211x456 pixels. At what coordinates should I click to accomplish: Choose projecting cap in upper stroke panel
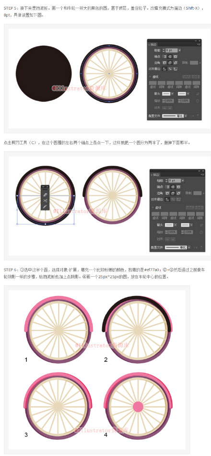tap(176, 56)
